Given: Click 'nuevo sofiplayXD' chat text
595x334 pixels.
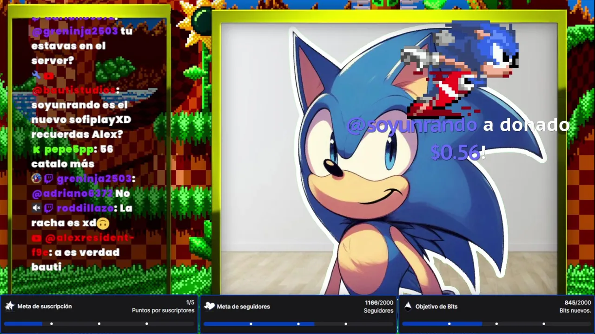Looking at the screenshot, I should pos(81,120).
